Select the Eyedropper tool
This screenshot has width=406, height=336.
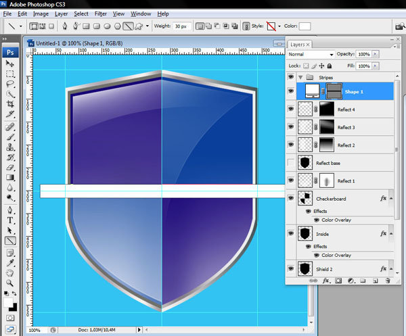(x=10, y=263)
